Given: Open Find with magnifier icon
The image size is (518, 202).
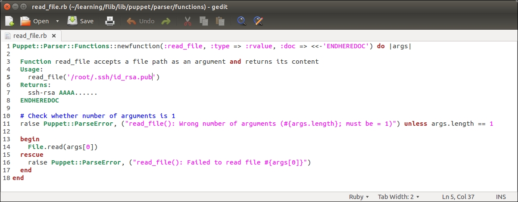Looking at the screenshot, I should 242,21.
